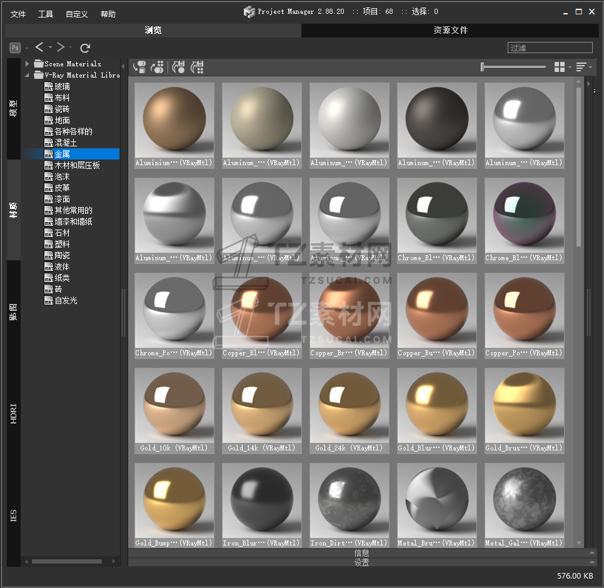Click the first material toolbar icon with sphere
The width and height of the screenshot is (604, 588).
click(x=140, y=67)
